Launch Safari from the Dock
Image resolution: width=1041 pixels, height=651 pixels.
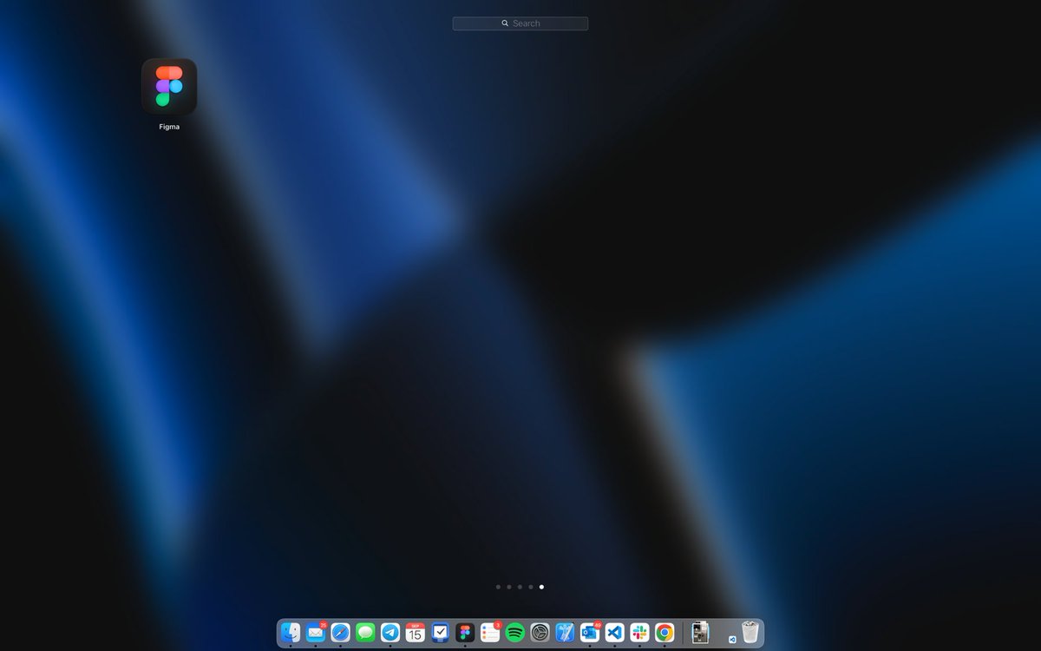[340, 632]
